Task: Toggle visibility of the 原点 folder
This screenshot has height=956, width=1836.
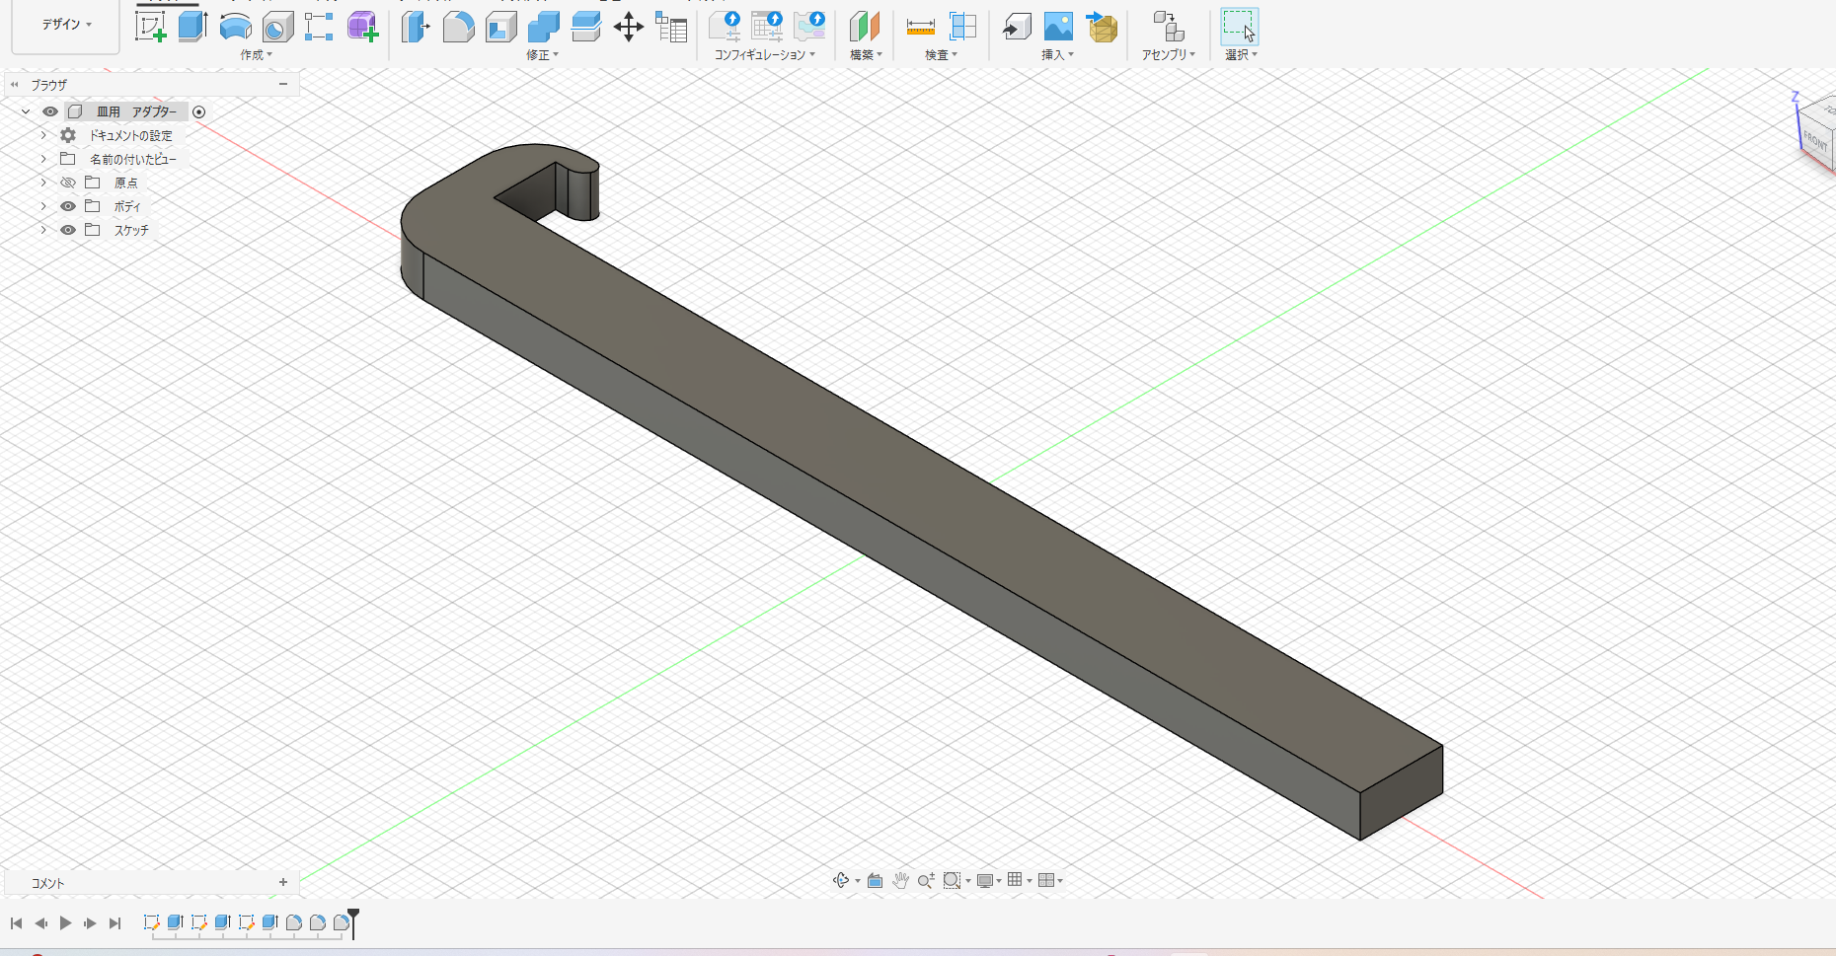Action: click(x=68, y=183)
